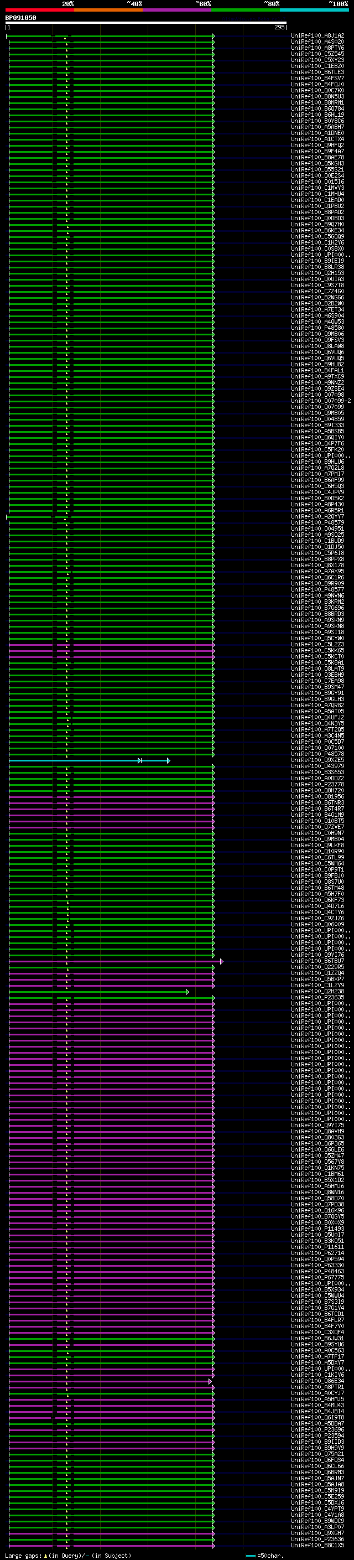Select the UniRef100_B6TNR3 label
The width and height of the screenshot is (354, 1560).
317,802
